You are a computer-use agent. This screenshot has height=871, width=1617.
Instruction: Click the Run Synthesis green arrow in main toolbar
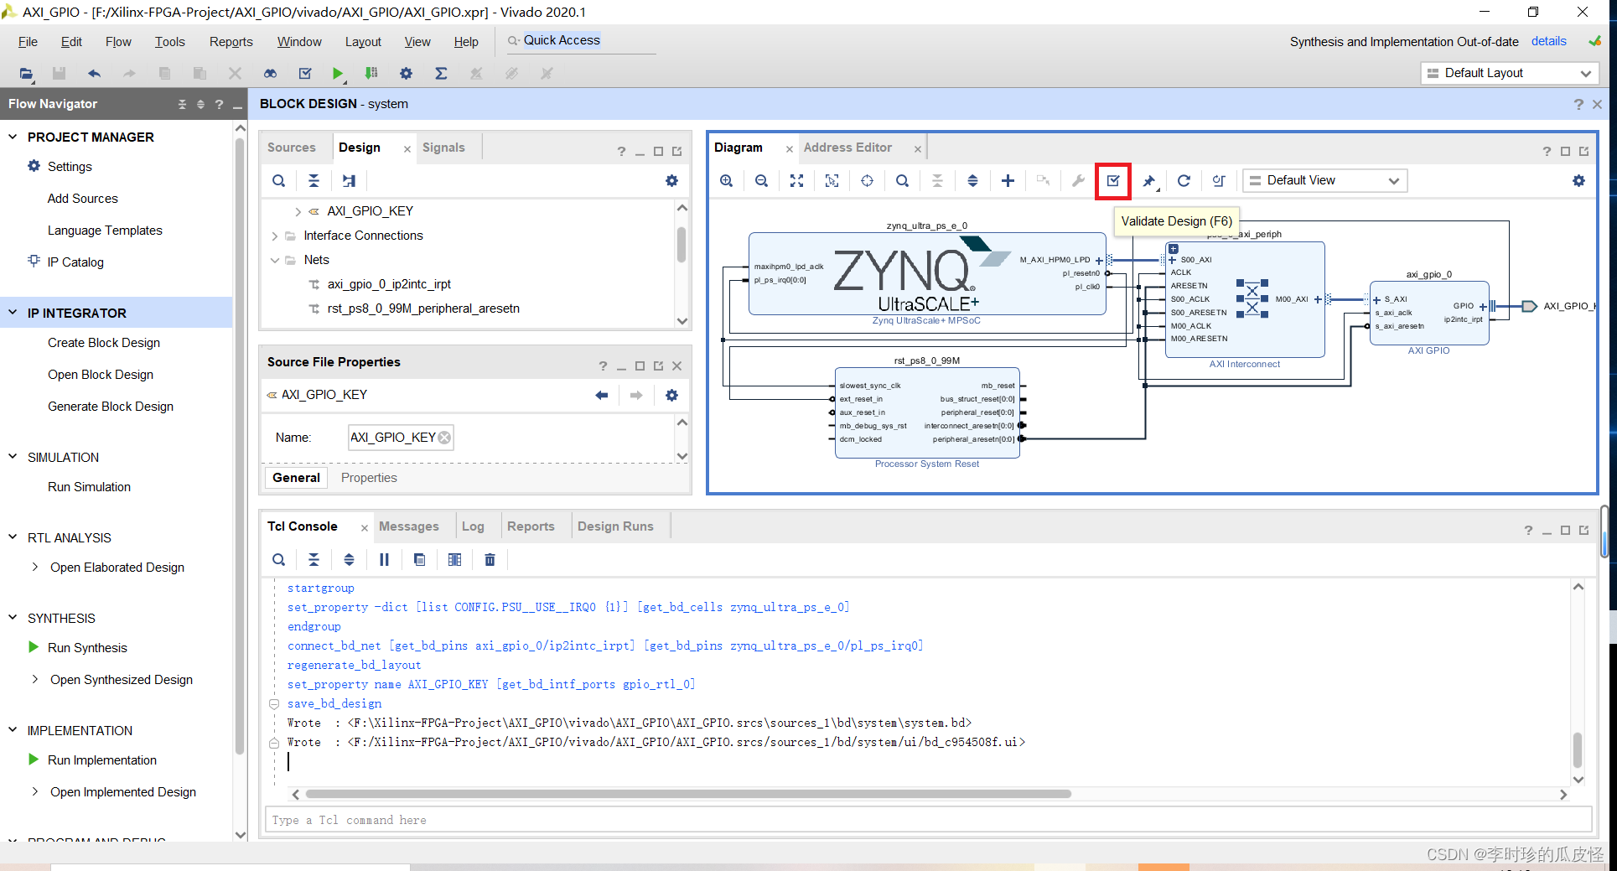337,74
